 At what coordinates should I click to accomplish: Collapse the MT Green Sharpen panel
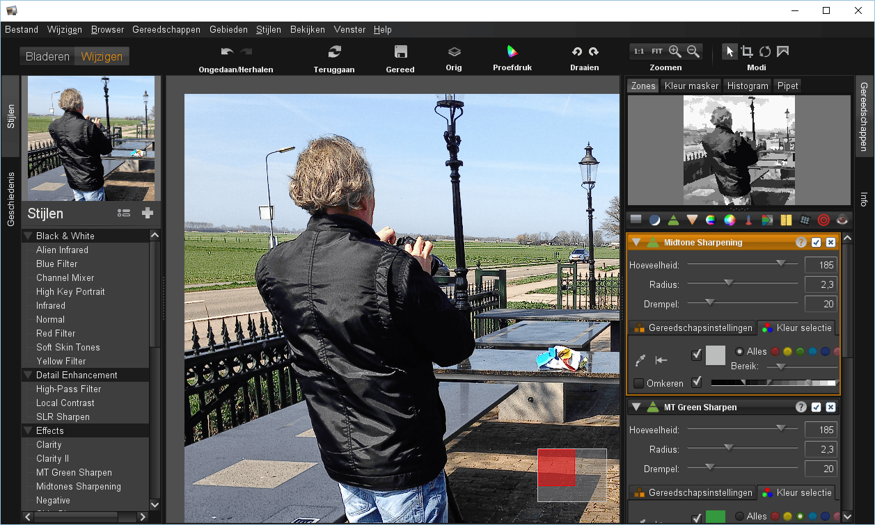tap(636, 407)
